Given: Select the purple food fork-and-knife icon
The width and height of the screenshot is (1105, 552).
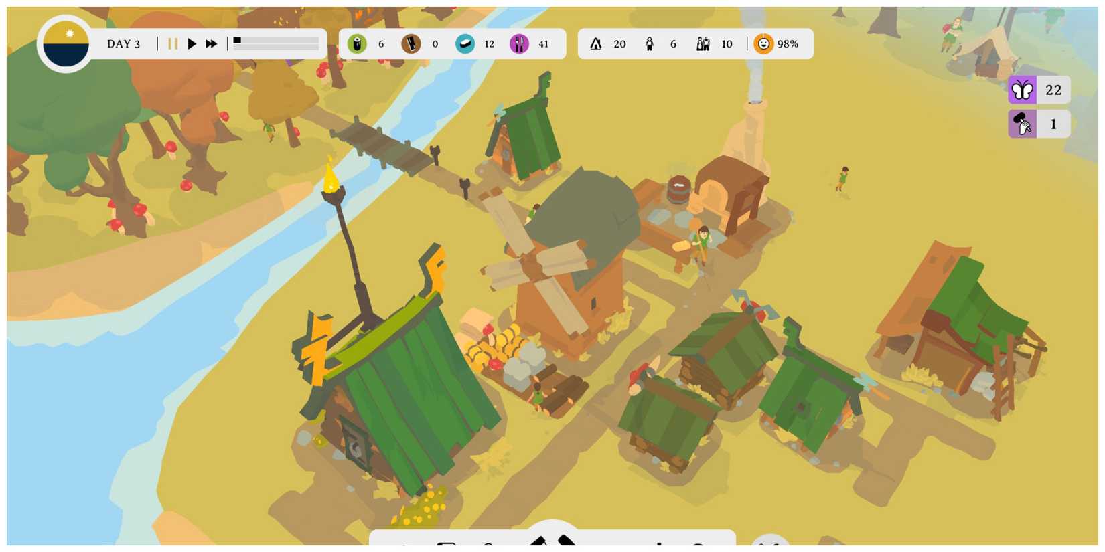Looking at the screenshot, I should [x=519, y=44].
